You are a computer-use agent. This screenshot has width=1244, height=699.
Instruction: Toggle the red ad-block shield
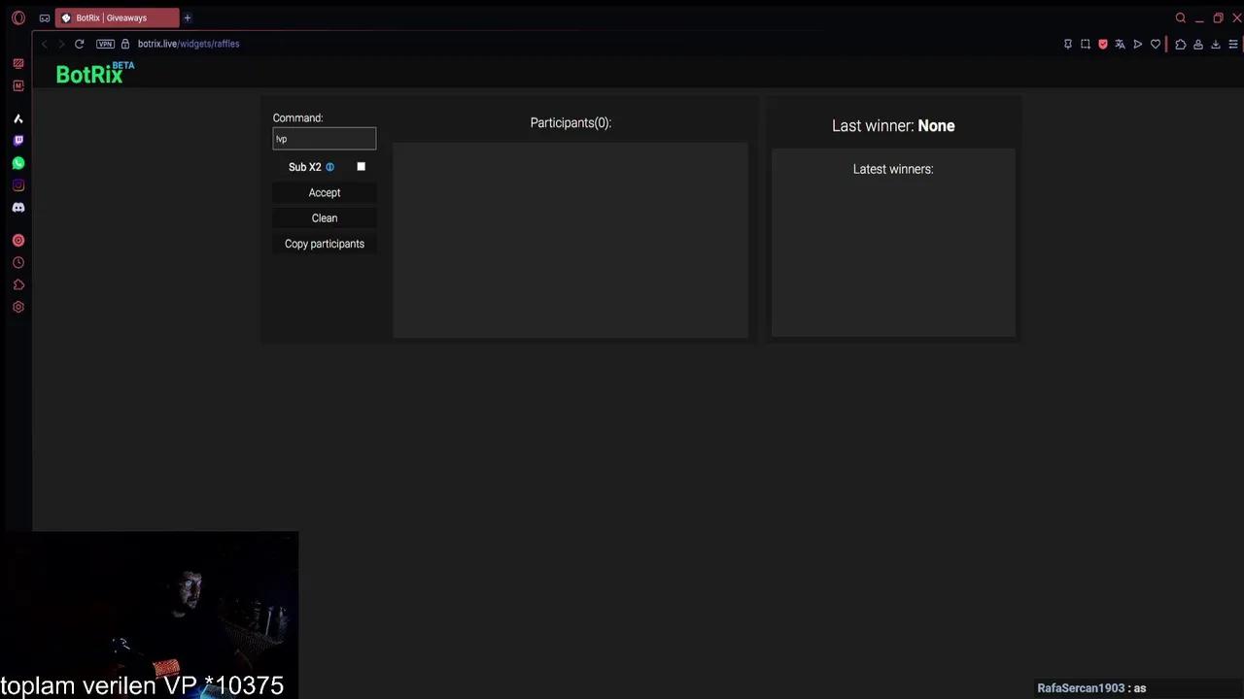[1102, 44]
